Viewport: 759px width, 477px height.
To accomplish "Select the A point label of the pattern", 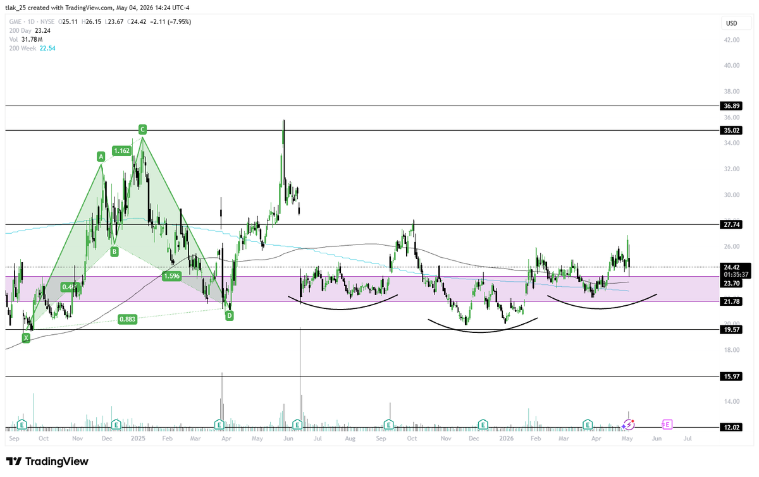I will (100, 155).
